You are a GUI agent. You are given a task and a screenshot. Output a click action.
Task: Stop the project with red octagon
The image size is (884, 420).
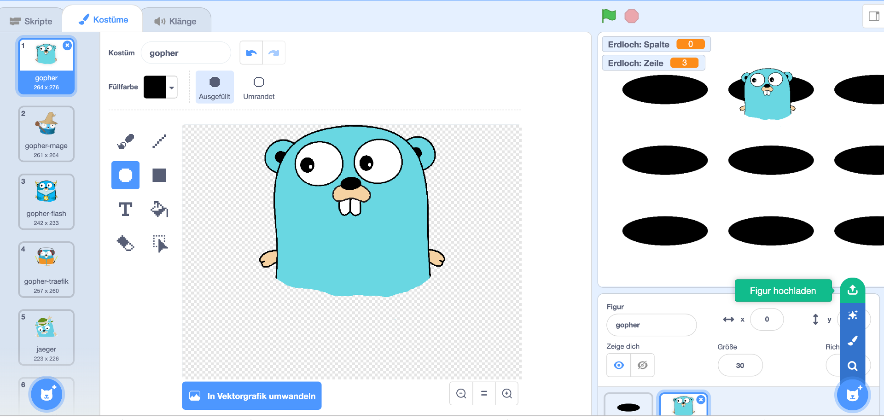click(x=631, y=16)
